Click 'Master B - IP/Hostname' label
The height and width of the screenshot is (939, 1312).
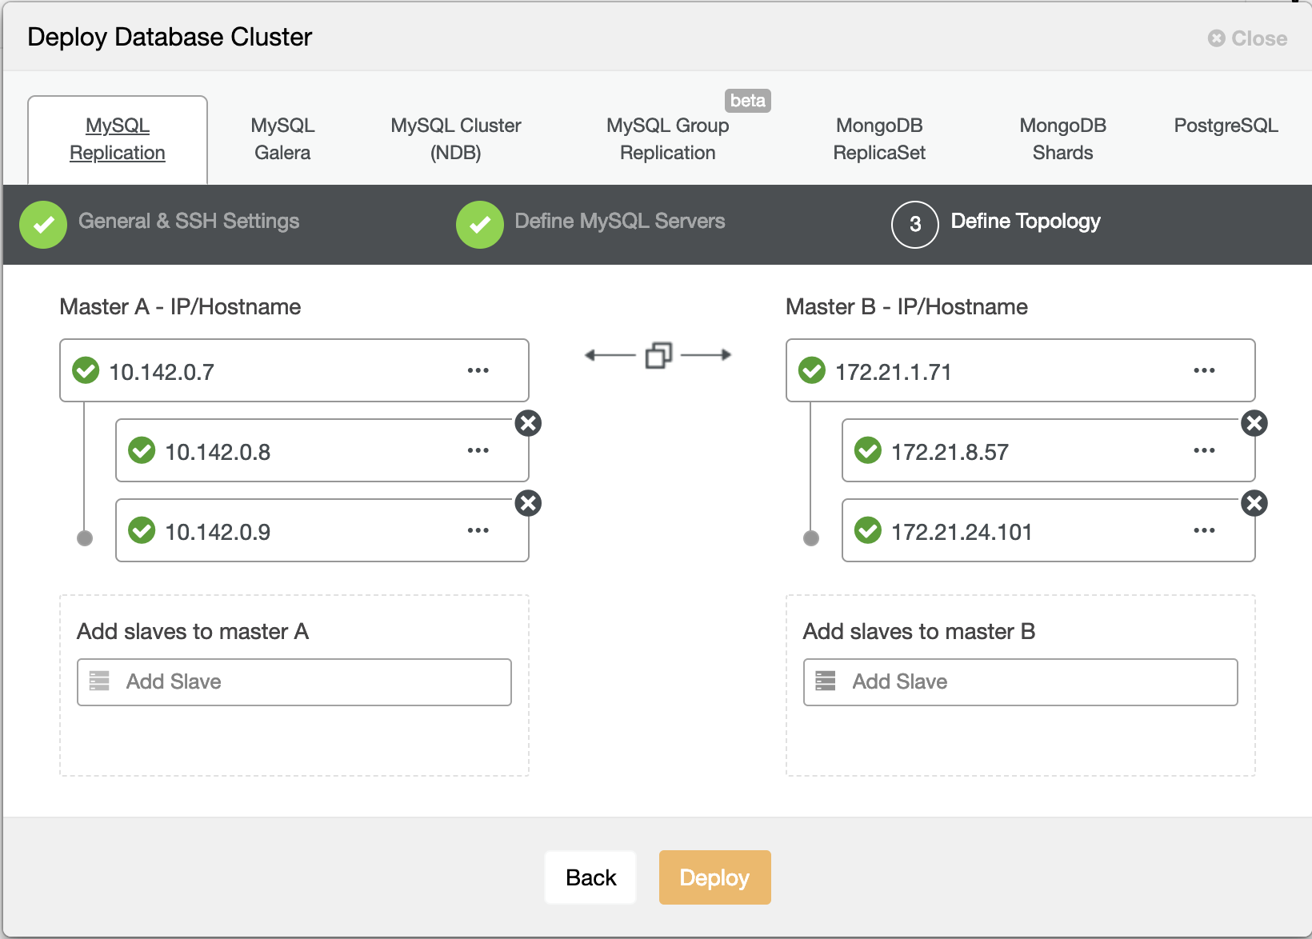click(906, 307)
